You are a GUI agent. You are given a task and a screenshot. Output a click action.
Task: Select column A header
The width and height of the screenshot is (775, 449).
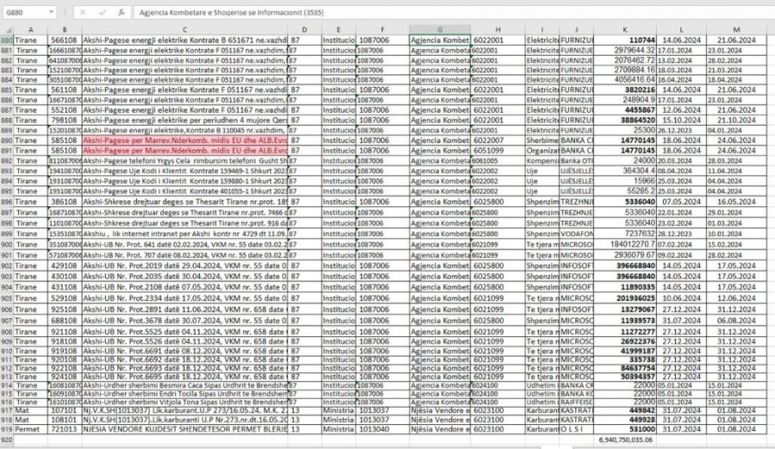31,30
